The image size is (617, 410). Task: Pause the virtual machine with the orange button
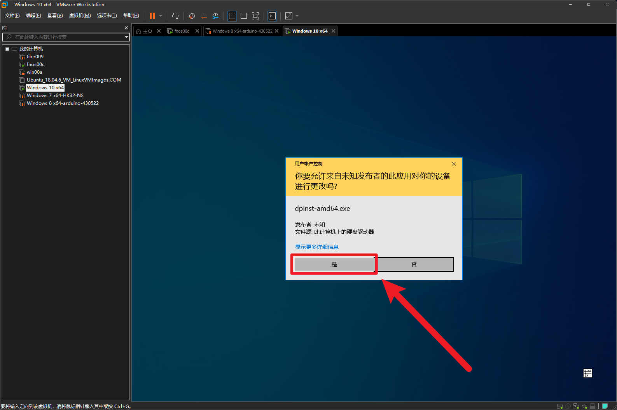(x=152, y=16)
